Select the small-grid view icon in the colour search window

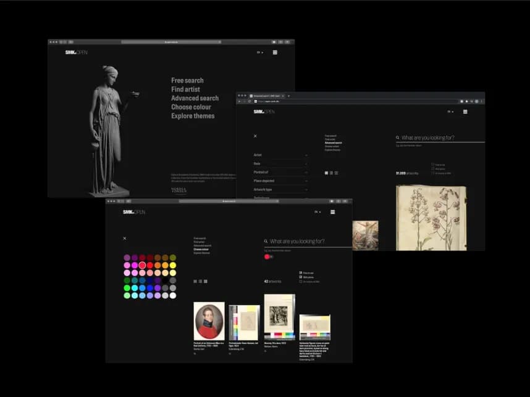[206, 281]
